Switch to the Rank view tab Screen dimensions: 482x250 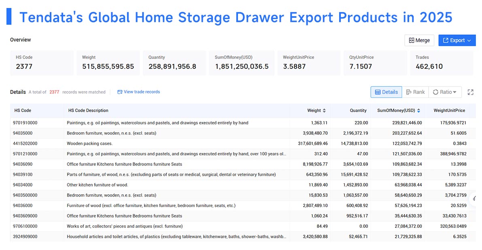pos(415,92)
